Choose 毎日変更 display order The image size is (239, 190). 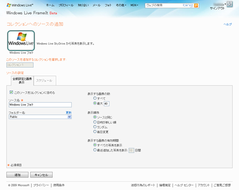(x=95, y=131)
